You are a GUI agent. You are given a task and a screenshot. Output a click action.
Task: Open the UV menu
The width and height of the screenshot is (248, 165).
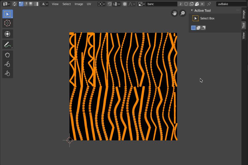point(89,4)
